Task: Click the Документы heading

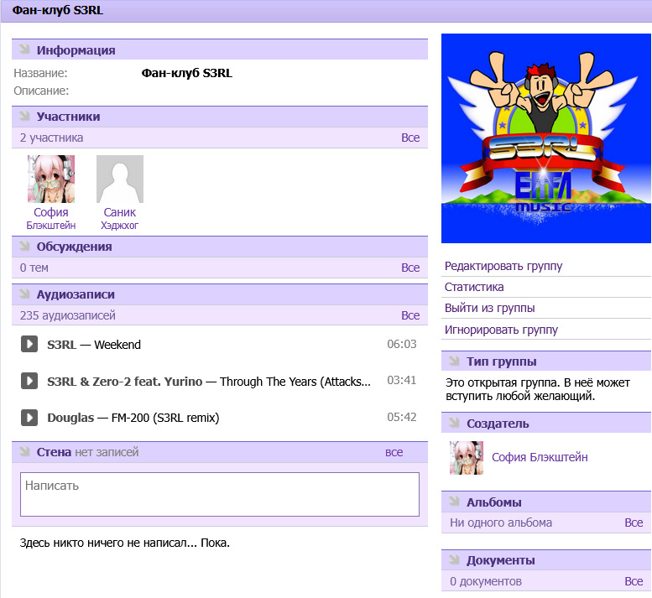Action: click(501, 560)
